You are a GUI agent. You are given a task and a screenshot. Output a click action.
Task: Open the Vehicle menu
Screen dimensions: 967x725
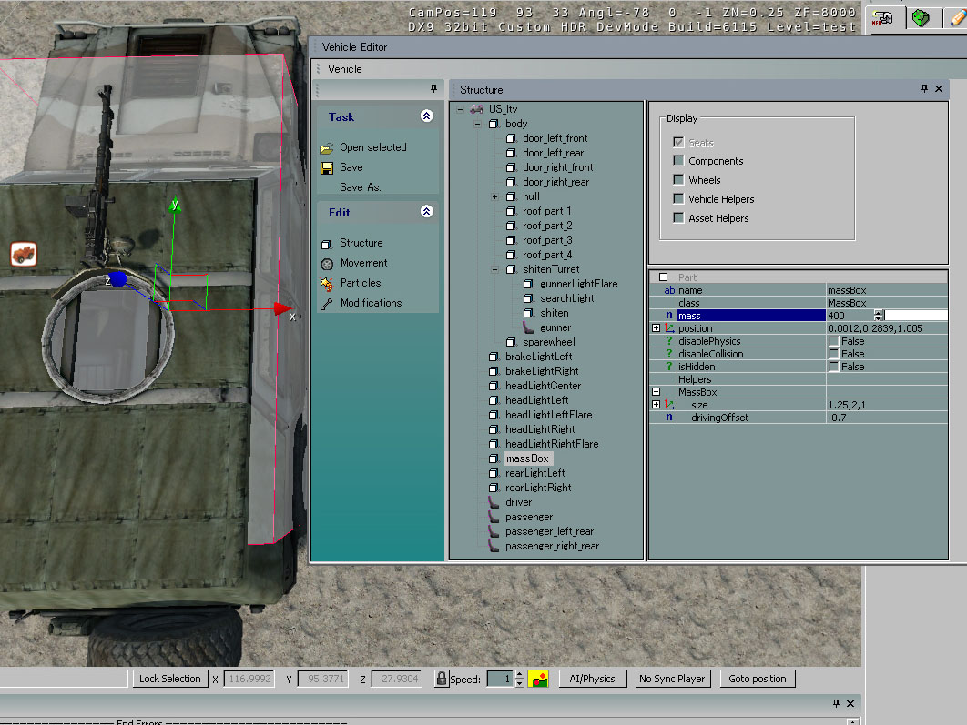345,69
